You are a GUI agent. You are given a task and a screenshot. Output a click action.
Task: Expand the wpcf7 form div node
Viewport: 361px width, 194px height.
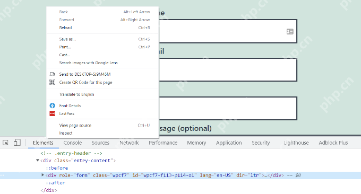(x=42, y=175)
